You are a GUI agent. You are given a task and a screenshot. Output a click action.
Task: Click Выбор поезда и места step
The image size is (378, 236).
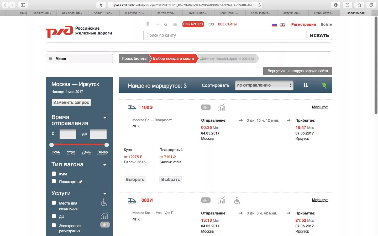click(173, 58)
